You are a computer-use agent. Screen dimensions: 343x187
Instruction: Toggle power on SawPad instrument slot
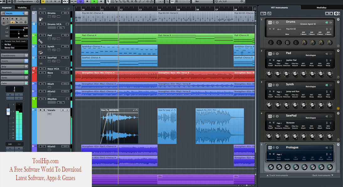pyautogui.click(x=270, y=116)
